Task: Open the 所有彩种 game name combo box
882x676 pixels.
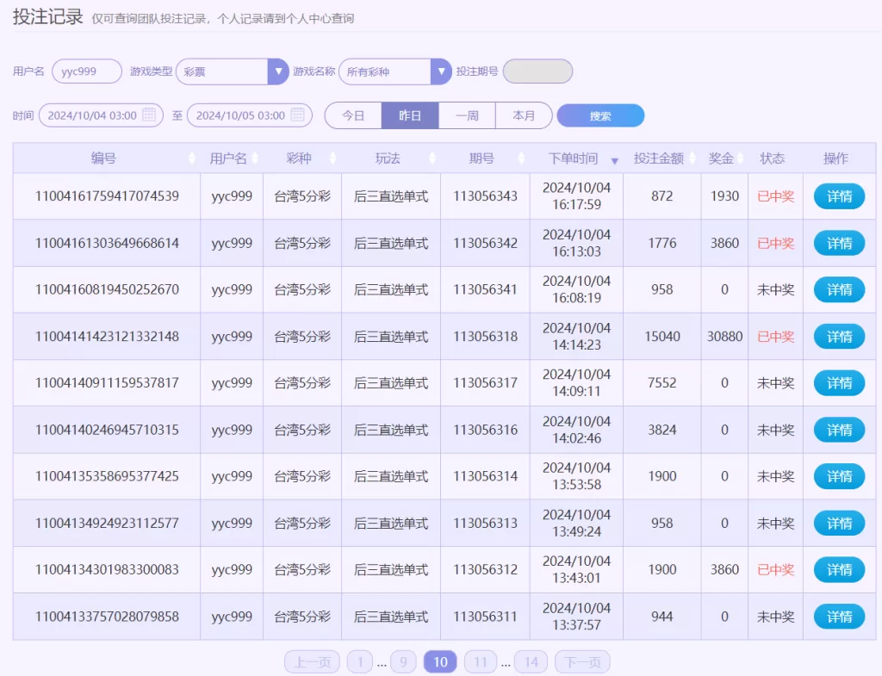Action: (395, 71)
